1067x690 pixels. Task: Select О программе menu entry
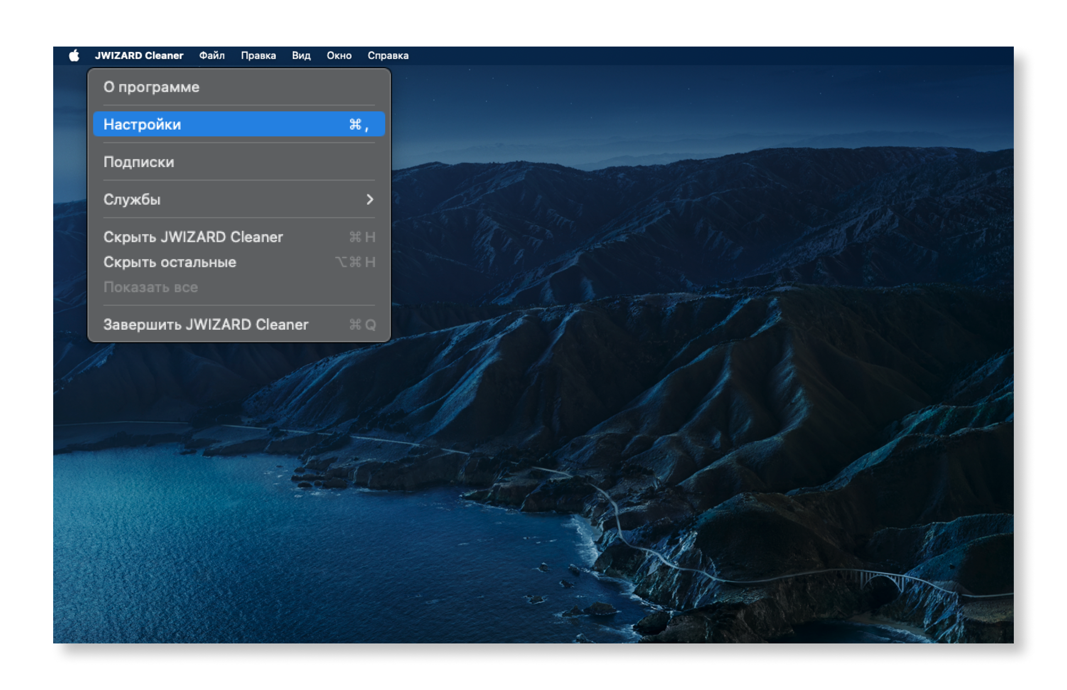coord(238,87)
